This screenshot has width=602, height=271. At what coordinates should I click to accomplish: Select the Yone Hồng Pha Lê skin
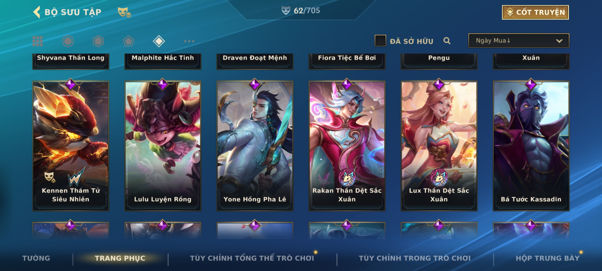pyautogui.click(x=255, y=146)
